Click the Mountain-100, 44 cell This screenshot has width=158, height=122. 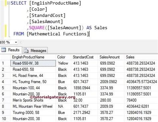click(x=33, y=88)
